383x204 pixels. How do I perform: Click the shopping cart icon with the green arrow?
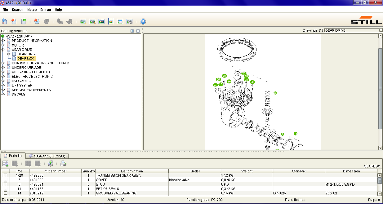(x=50, y=163)
